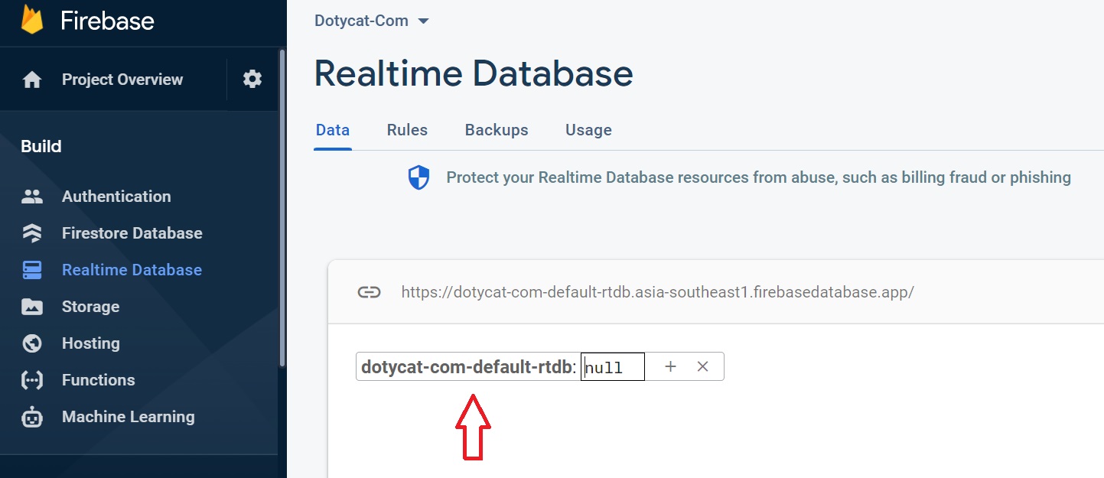Switch to the Rules tab
This screenshot has height=478, width=1104.
[407, 130]
